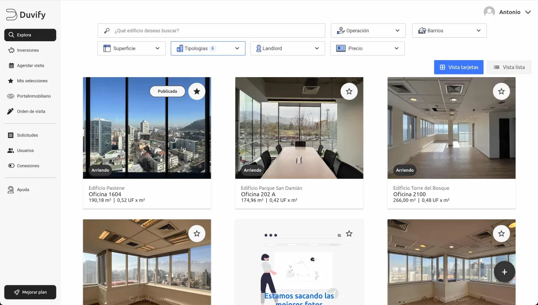Switch to Vista tarjetas
The height and width of the screenshot is (305, 538).
(x=459, y=67)
